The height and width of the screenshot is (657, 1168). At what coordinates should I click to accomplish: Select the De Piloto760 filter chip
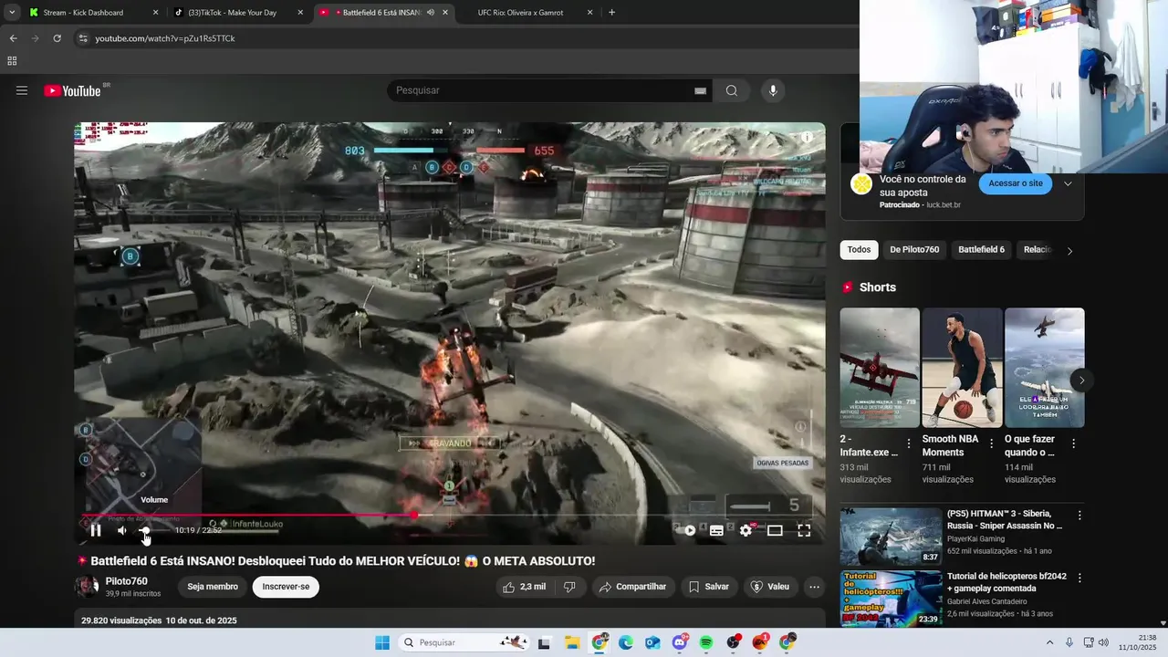click(914, 249)
